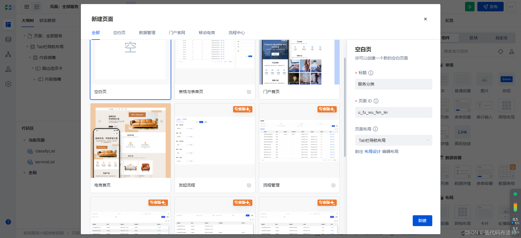Select the 按钮 Button component
Image resolution: width=521 pixels, height=238 pixels.
click(x=506, y=83)
